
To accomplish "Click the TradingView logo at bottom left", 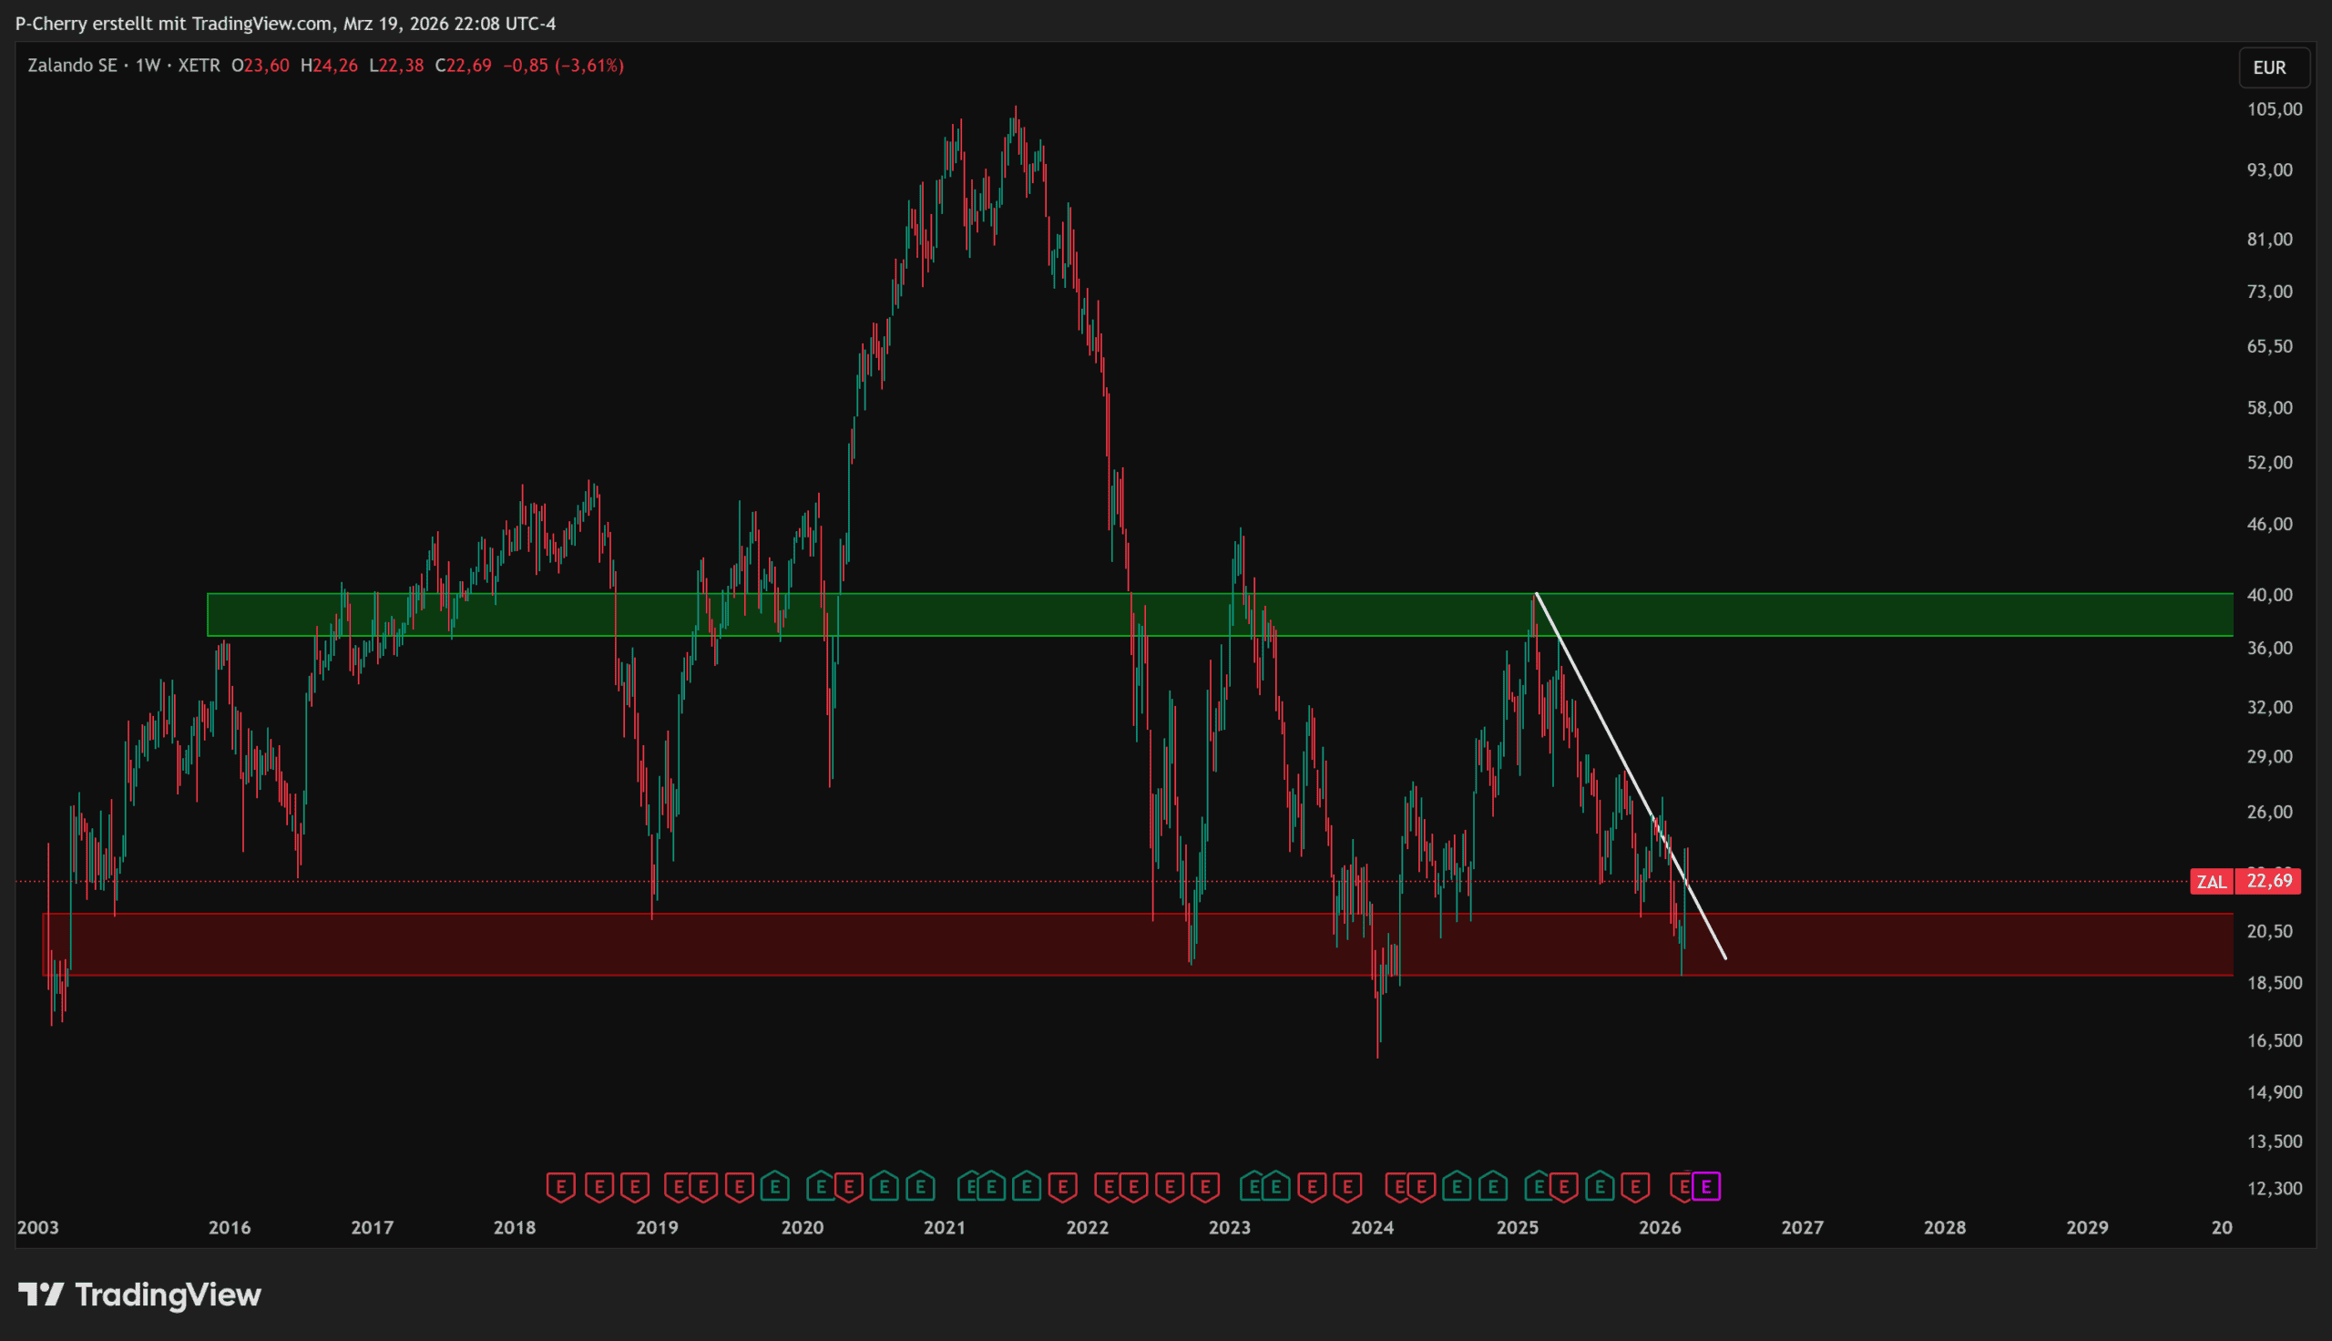I will click(x=140, y=1295).
